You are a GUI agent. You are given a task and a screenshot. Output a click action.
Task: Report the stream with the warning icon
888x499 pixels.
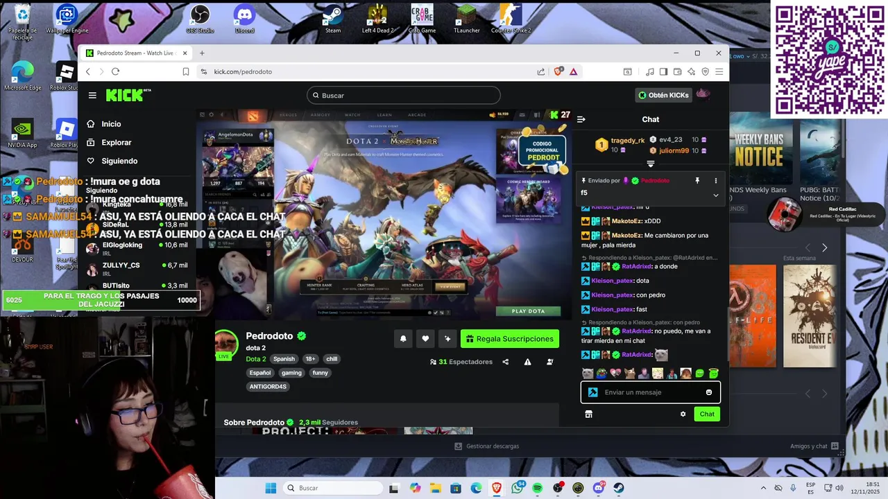coord(528,362)
